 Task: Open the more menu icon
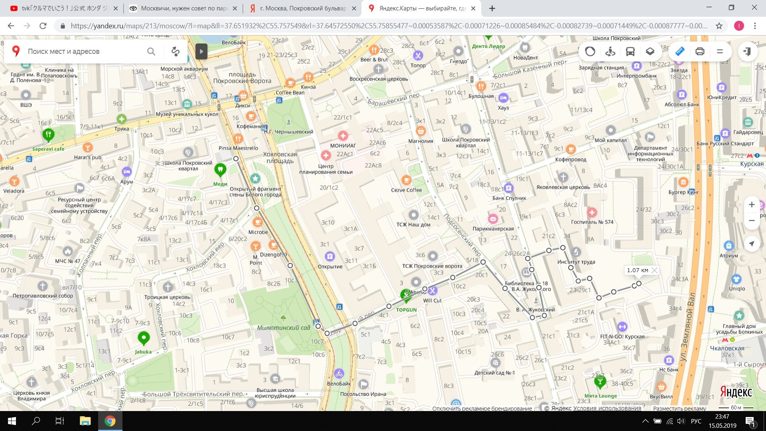tap(720, 51)
